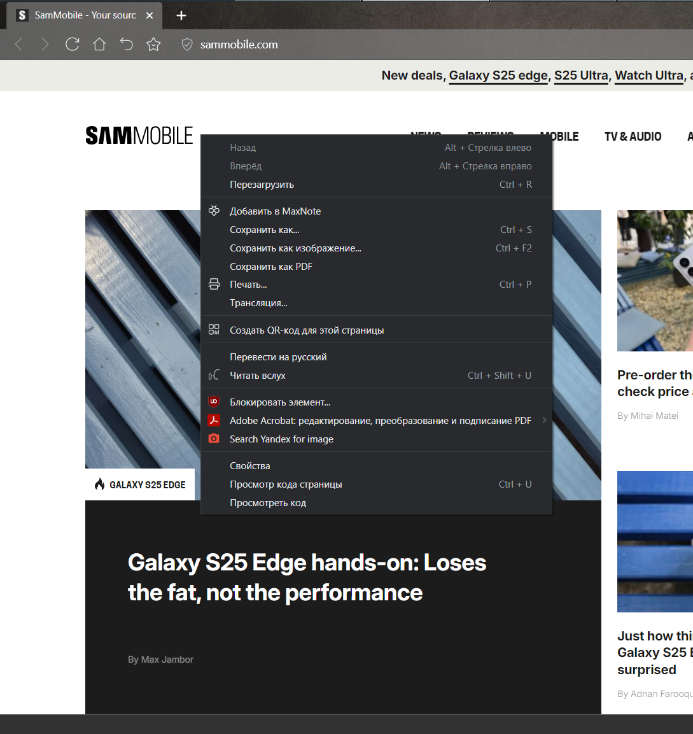The width and height of the screenshot is (693, 734).
Task: Open the Watch Ultra deals link
Action: coord(649,75)
